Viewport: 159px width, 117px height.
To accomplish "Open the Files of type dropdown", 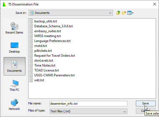I will (88, 111).
